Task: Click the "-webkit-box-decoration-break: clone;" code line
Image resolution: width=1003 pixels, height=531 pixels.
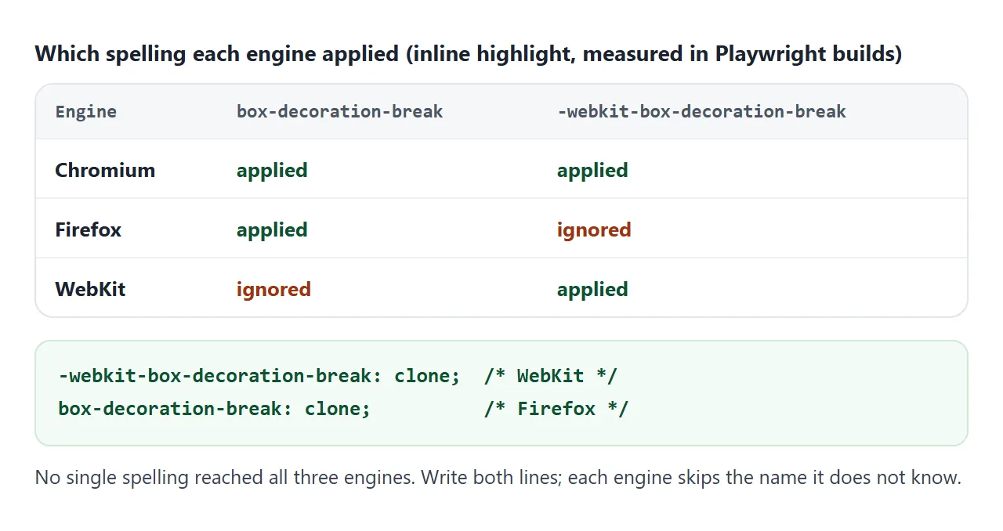Action: click(259, 376)
